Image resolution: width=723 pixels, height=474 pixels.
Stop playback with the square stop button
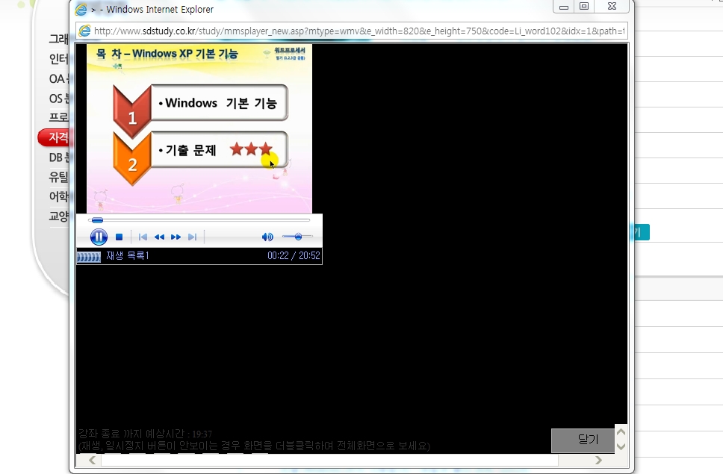coord(119,237)
